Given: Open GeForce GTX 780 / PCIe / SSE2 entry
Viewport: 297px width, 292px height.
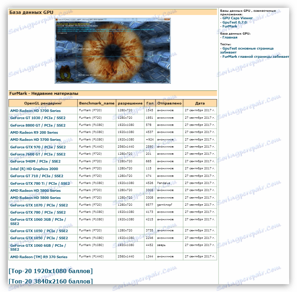Looking at the screenshot, I should (x=38, y=212).
